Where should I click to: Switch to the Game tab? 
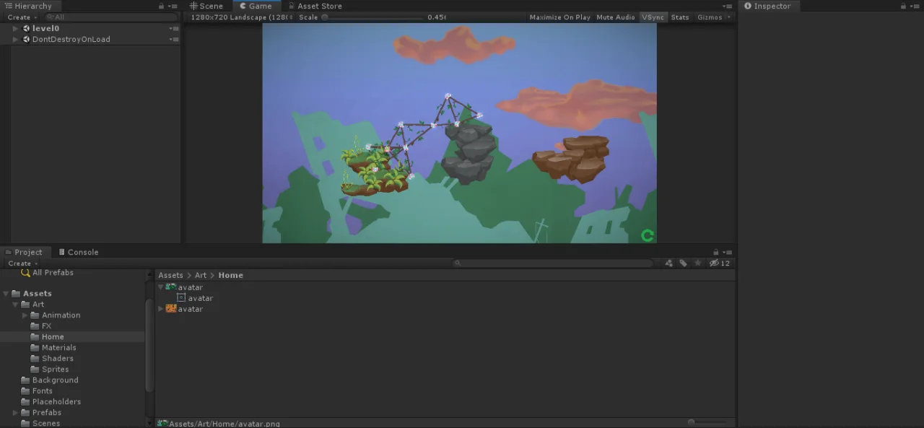click(x=256, y=6)
